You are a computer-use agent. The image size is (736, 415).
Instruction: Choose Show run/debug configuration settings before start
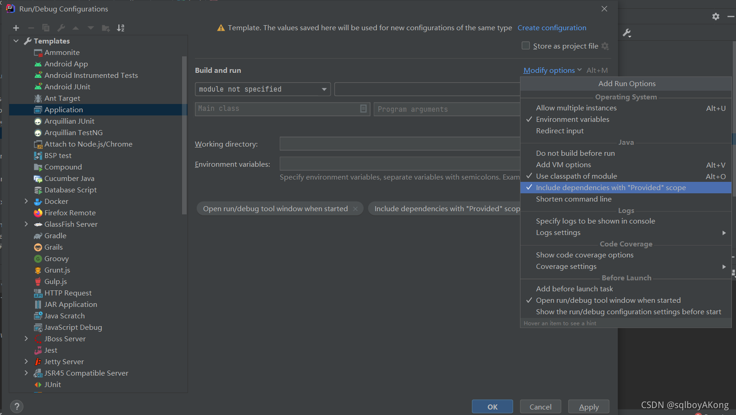(625, 312)
